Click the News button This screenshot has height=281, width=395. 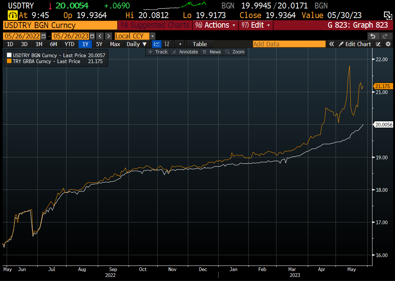(x=212, y=52)
